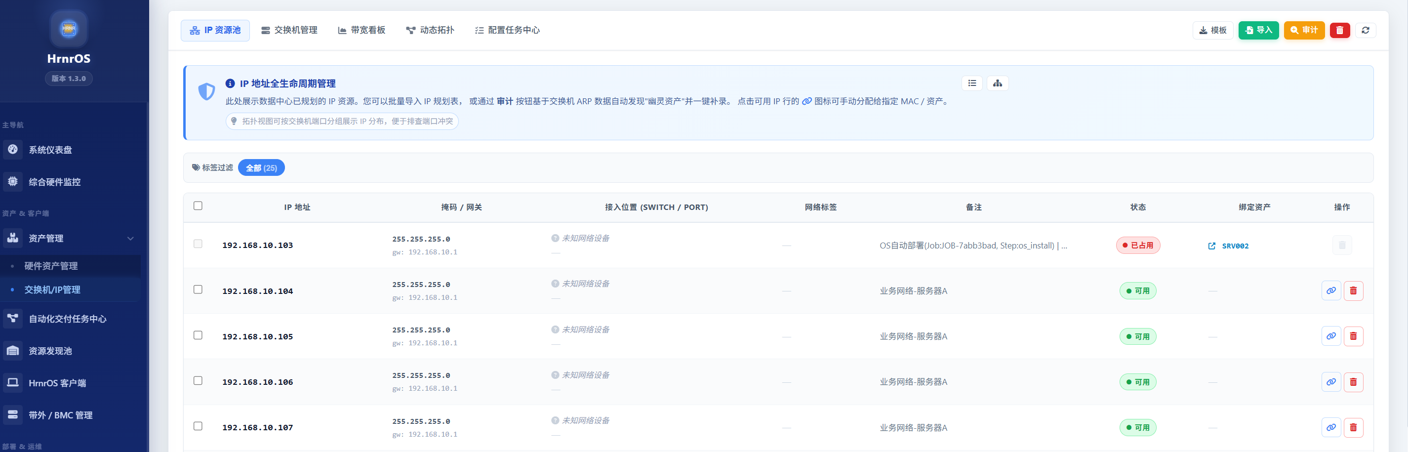Check the box for IP 192.168.10.104
1408x452 pixels.
pos(198,289)
